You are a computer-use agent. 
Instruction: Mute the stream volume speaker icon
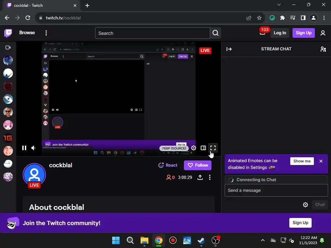[33, 148]
